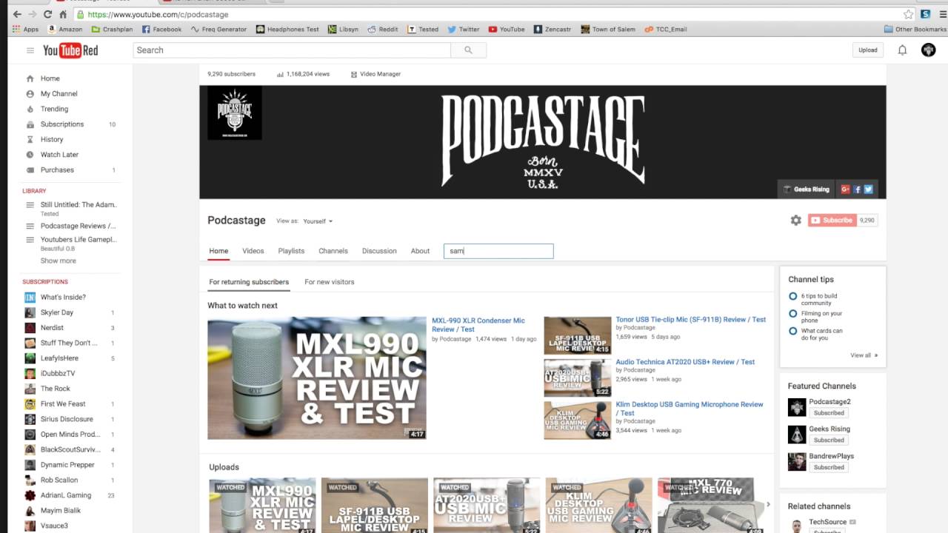Click the Twitter icon on banner
The height and width of the screenshot is (533, 948).
click(x=868, y=189)
